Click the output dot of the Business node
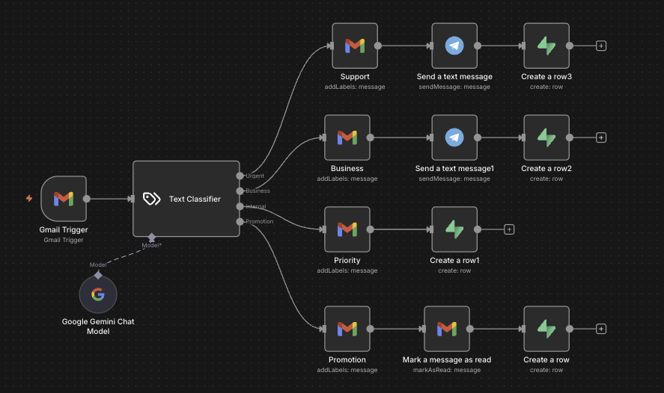 [370, 137]
